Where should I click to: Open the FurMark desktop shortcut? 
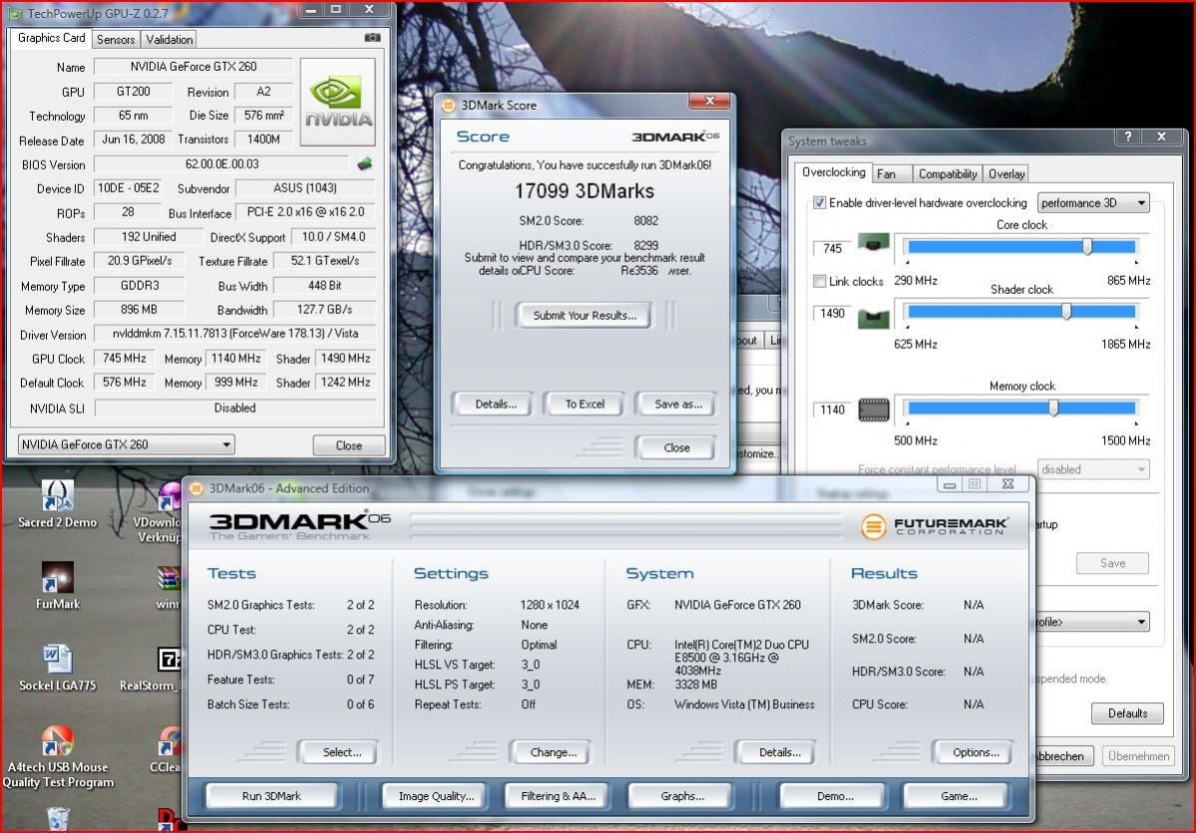click(x=57, y=586)
